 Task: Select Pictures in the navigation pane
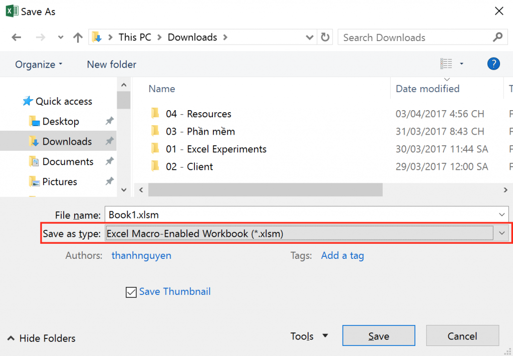coord(60,182)
